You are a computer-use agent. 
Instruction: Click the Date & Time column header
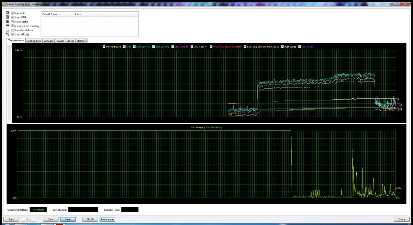tap(57, 14)
